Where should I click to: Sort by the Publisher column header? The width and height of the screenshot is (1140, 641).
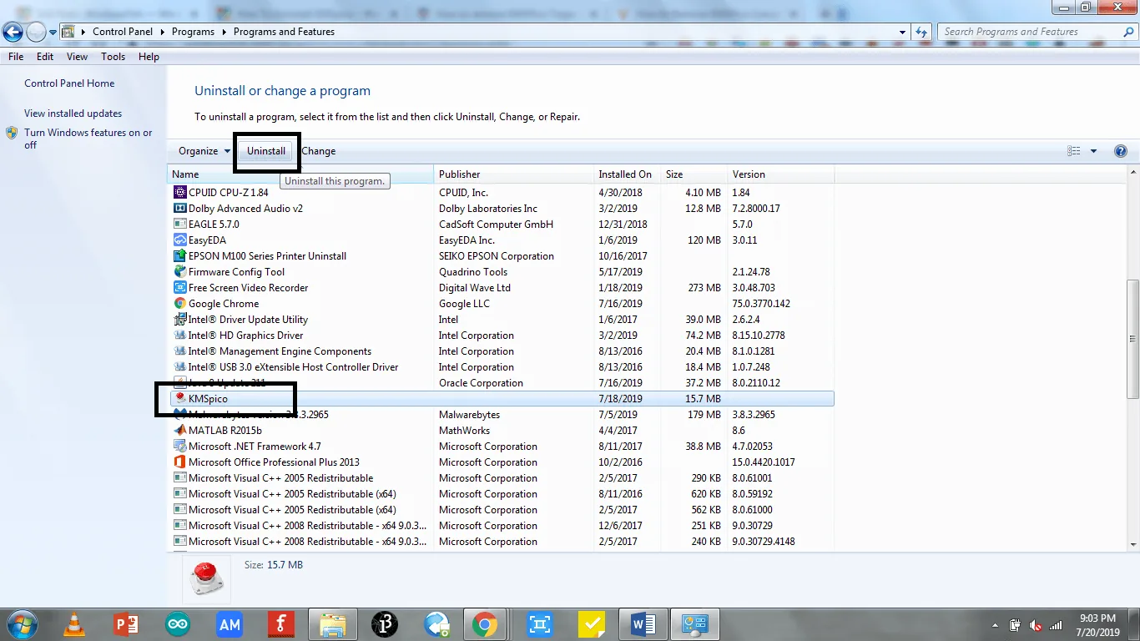(513, 174)
